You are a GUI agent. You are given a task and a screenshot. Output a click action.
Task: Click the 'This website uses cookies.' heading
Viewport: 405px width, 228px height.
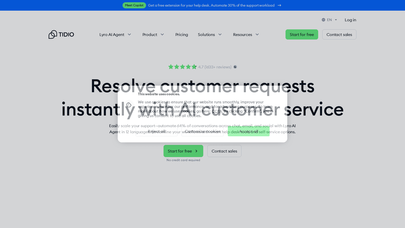[x=159, y=94]
